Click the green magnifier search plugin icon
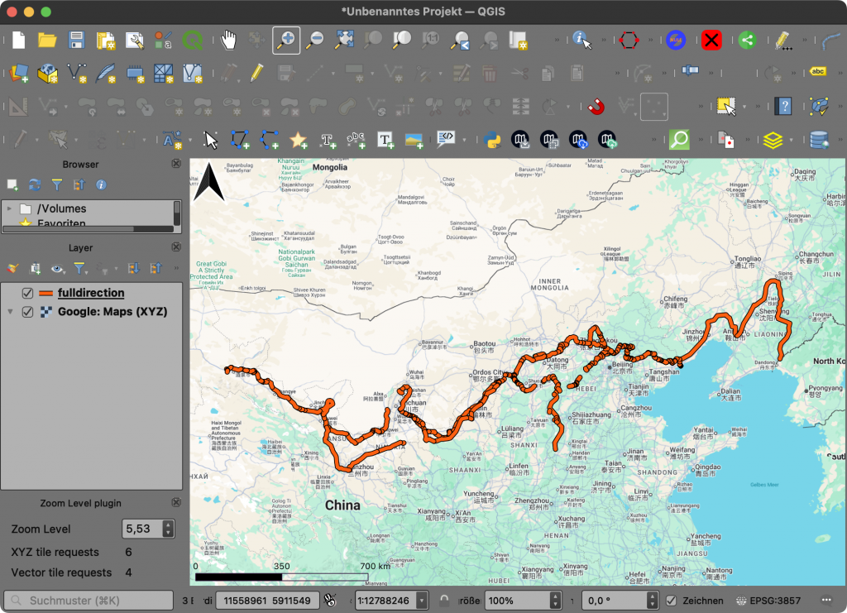The height and width of the screenshot is (613, 847). (x=679, y=140)
